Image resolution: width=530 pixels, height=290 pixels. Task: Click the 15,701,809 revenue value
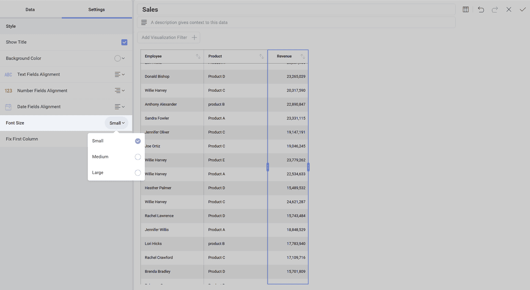coord(296,271)
